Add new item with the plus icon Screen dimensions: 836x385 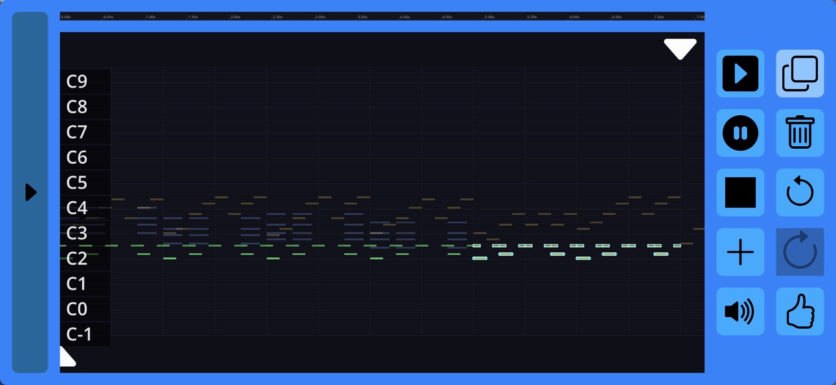click(740, 252)
